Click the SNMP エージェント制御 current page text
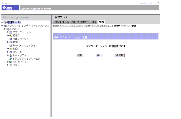Viewport: 181px width, 119px height. [125, 26]
